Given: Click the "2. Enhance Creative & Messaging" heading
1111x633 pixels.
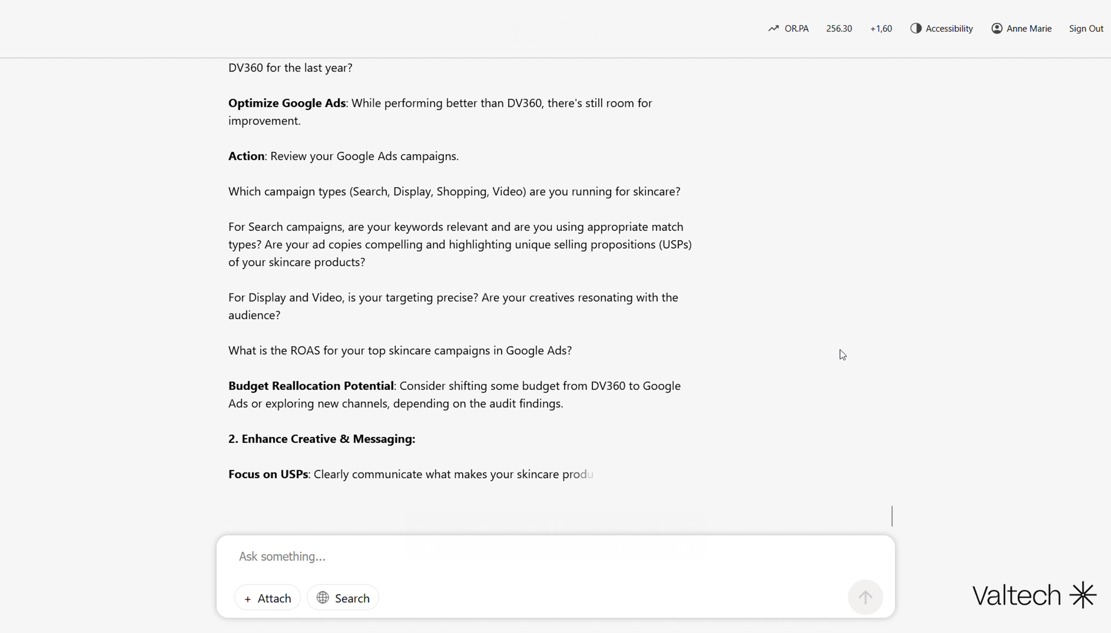Looking at the screenshot, I should (x=321, y=439).
